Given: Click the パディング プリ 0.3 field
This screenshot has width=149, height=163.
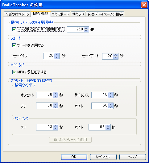Looking at the screenshot, I should click(x=45, y=127).
